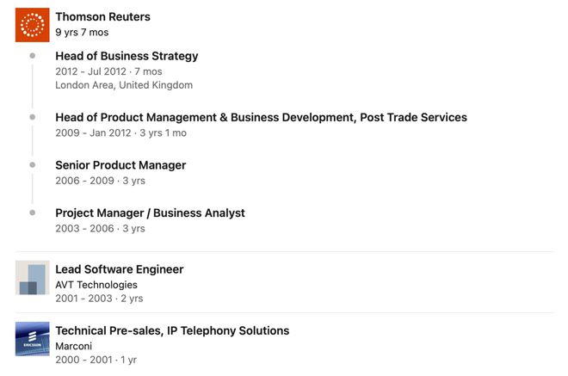568x376 pixels.
Task: Click the AVT Technologies company name
Action: pyautogui.click(x=96, y=285)
